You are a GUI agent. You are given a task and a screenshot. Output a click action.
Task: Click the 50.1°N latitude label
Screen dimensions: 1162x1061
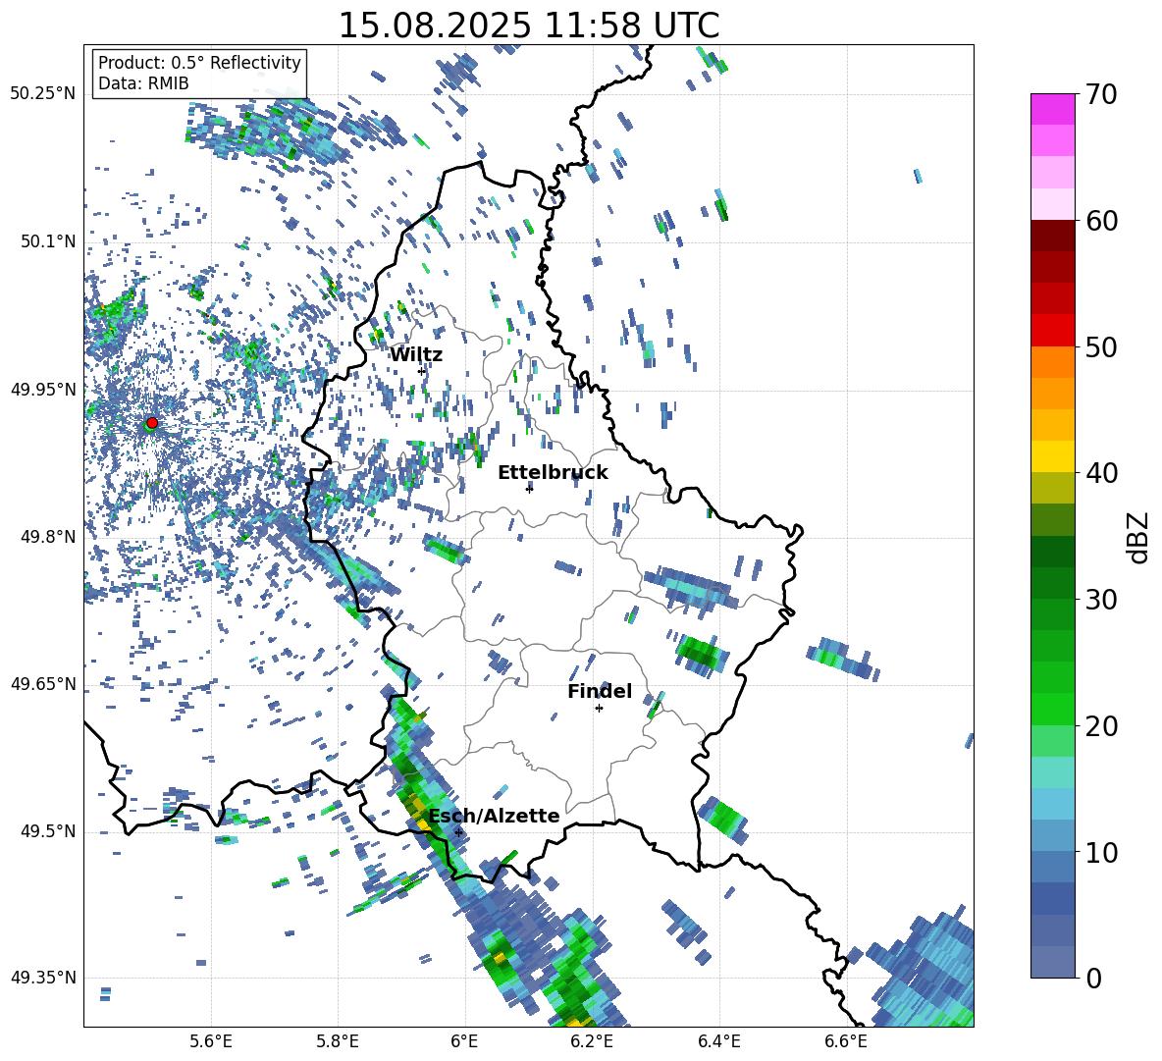[47, 241]
